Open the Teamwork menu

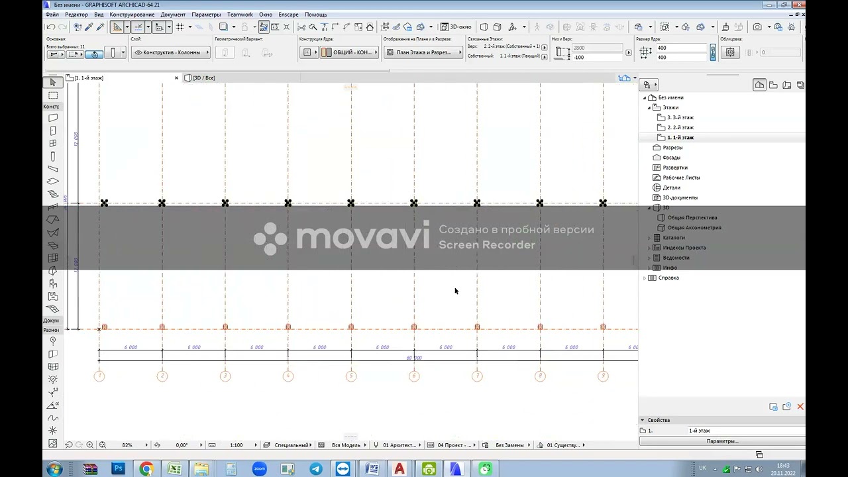pyautogui.click(x=240, y=15)
